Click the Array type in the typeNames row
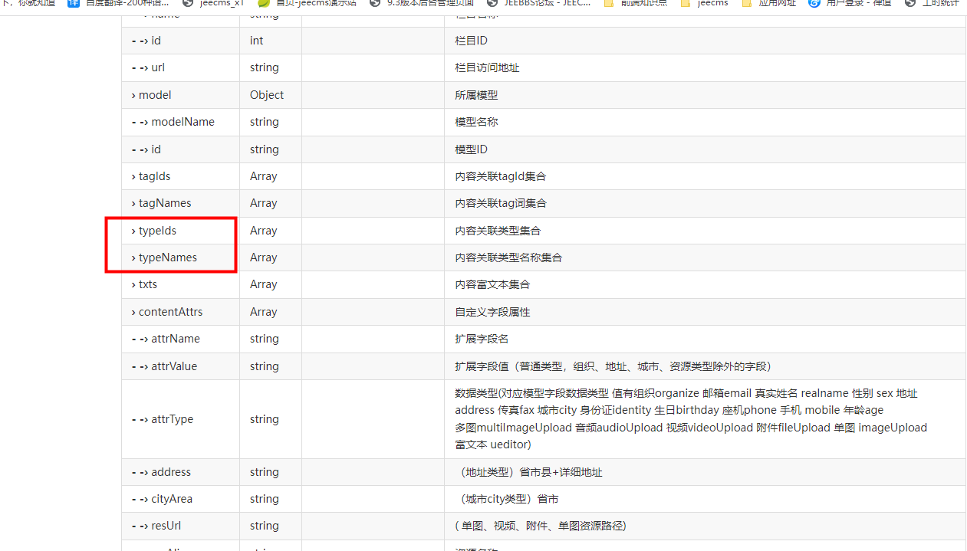This screenshot has width=967, height=551. click(264, 257)
